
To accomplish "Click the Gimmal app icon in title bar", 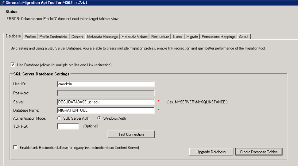I will coord(2,2).
